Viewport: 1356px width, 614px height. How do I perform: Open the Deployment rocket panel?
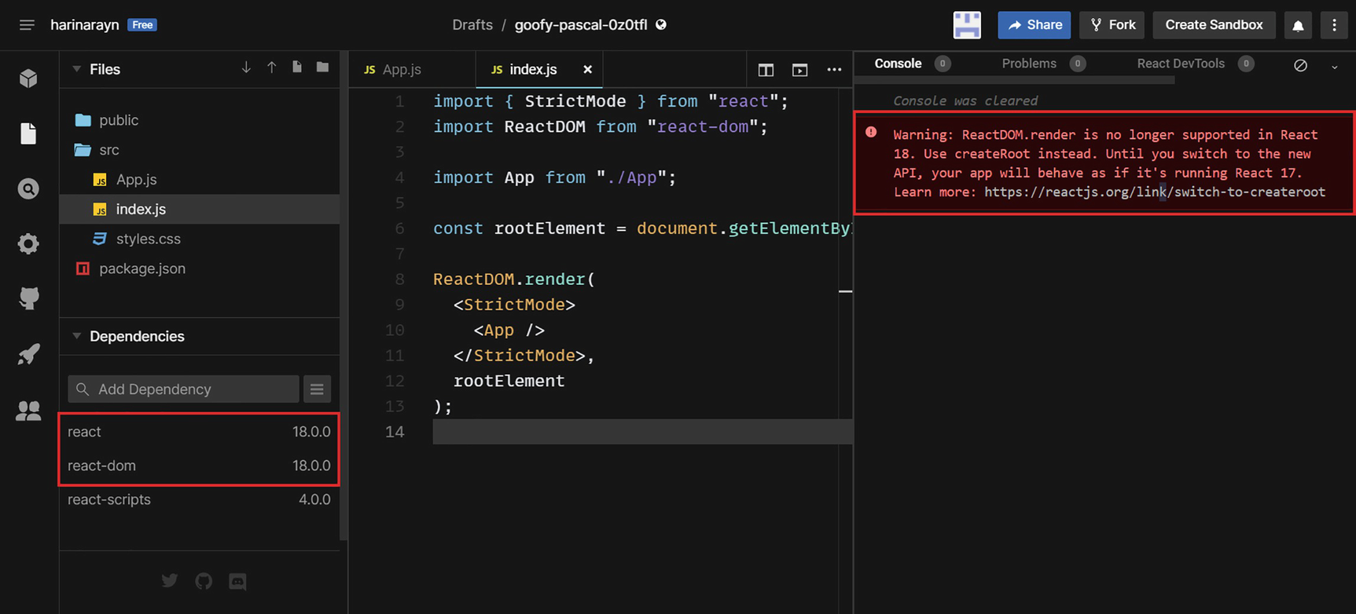(28, 354)
